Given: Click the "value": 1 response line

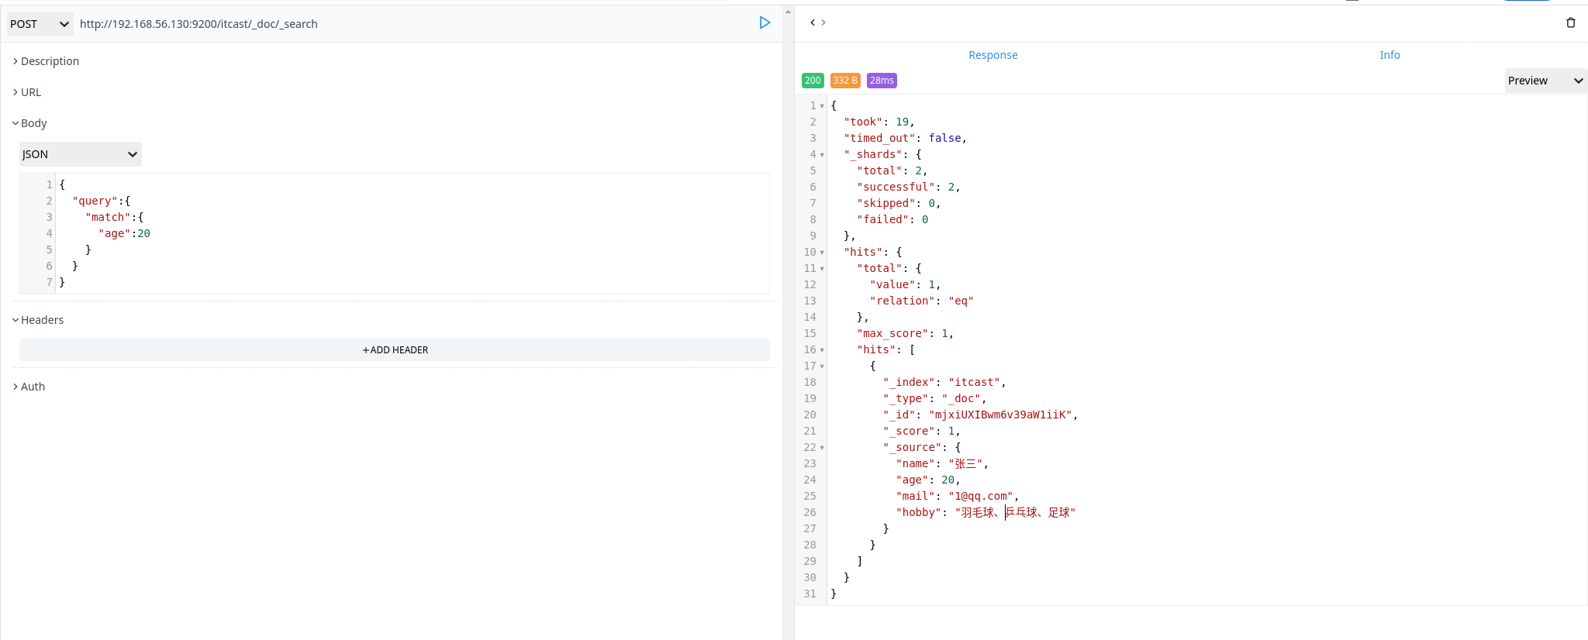Looking at the screenshot, I should pyautogui.click(x=905, y=284).
